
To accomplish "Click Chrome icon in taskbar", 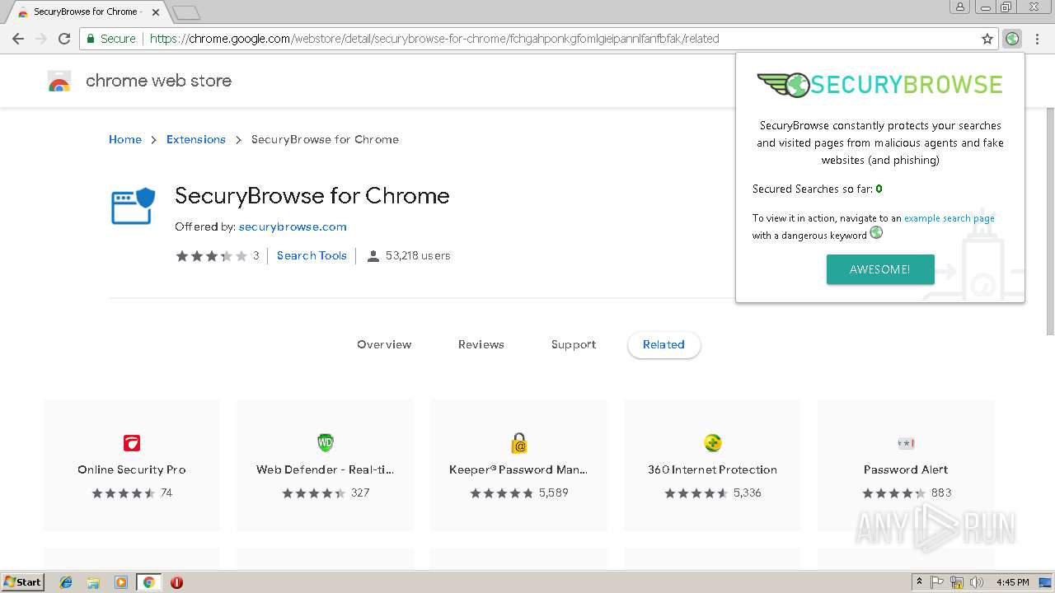I will (149, 582).
